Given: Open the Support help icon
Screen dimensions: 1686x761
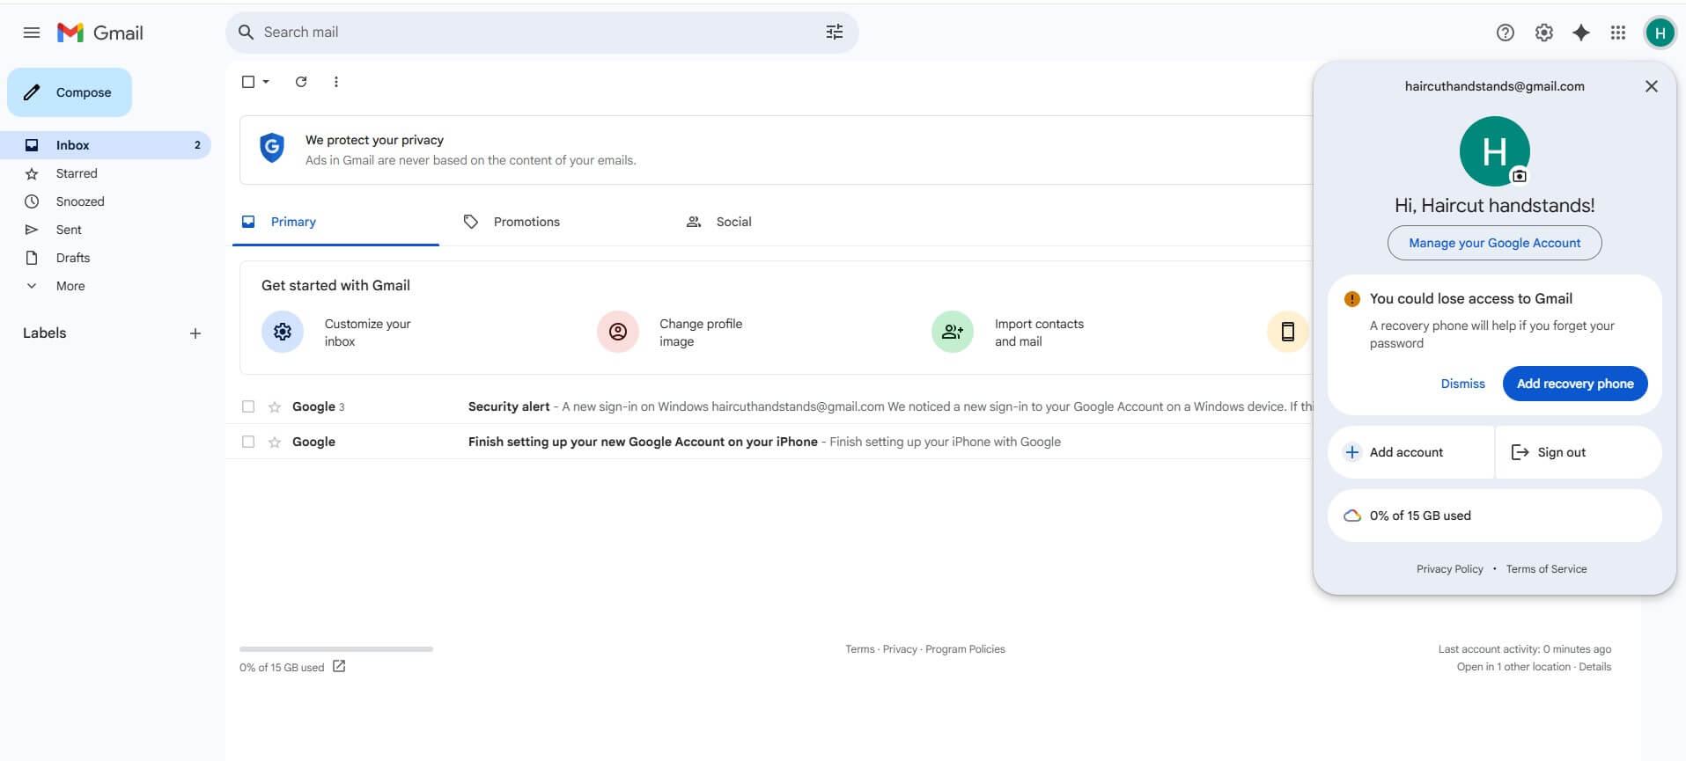Looking at the screenshot, I should tap(1506, 33).
